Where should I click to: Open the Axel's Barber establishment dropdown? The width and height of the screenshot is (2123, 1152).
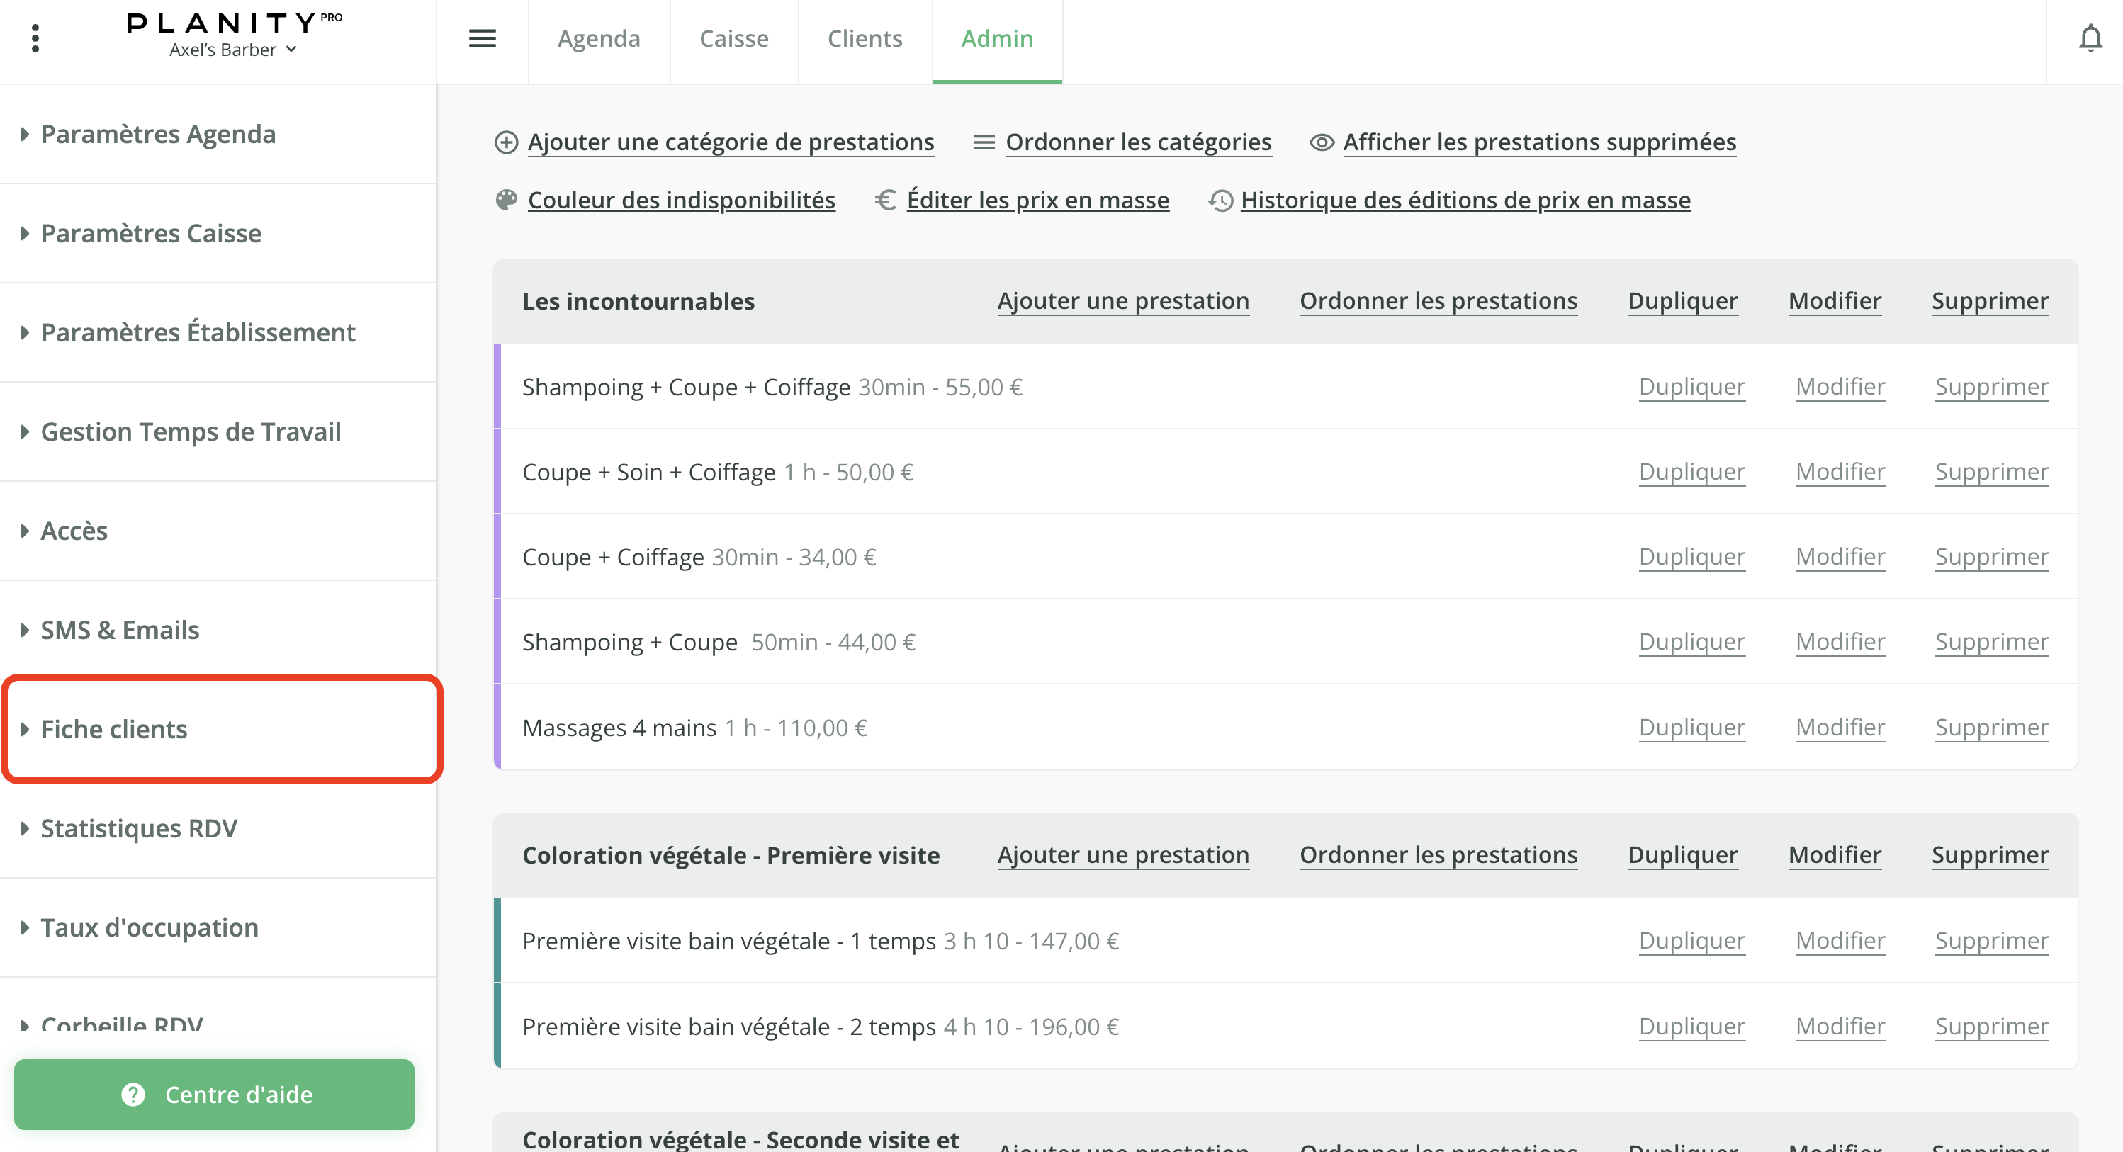232,50
